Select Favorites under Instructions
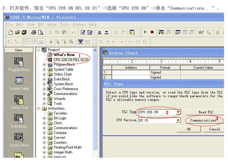 60,113
